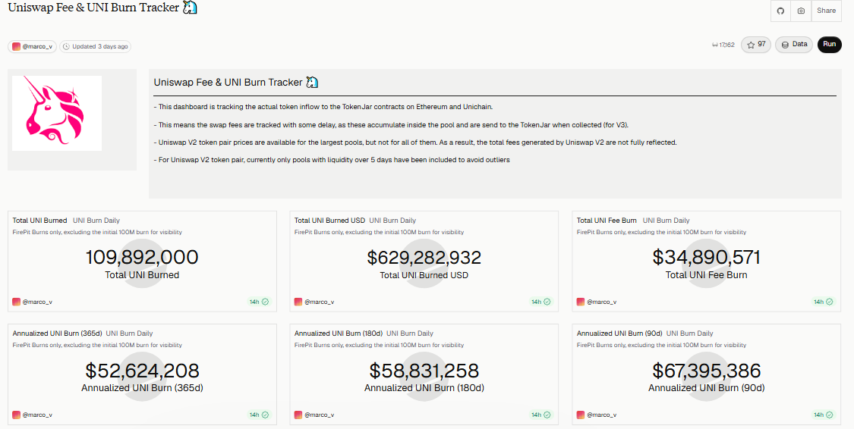
Task: Click 14h refresh status in Annualized 365d card
Action: (260, 415)
